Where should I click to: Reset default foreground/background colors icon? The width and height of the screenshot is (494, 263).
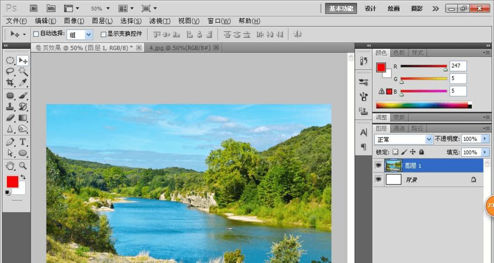click(7, 192)
